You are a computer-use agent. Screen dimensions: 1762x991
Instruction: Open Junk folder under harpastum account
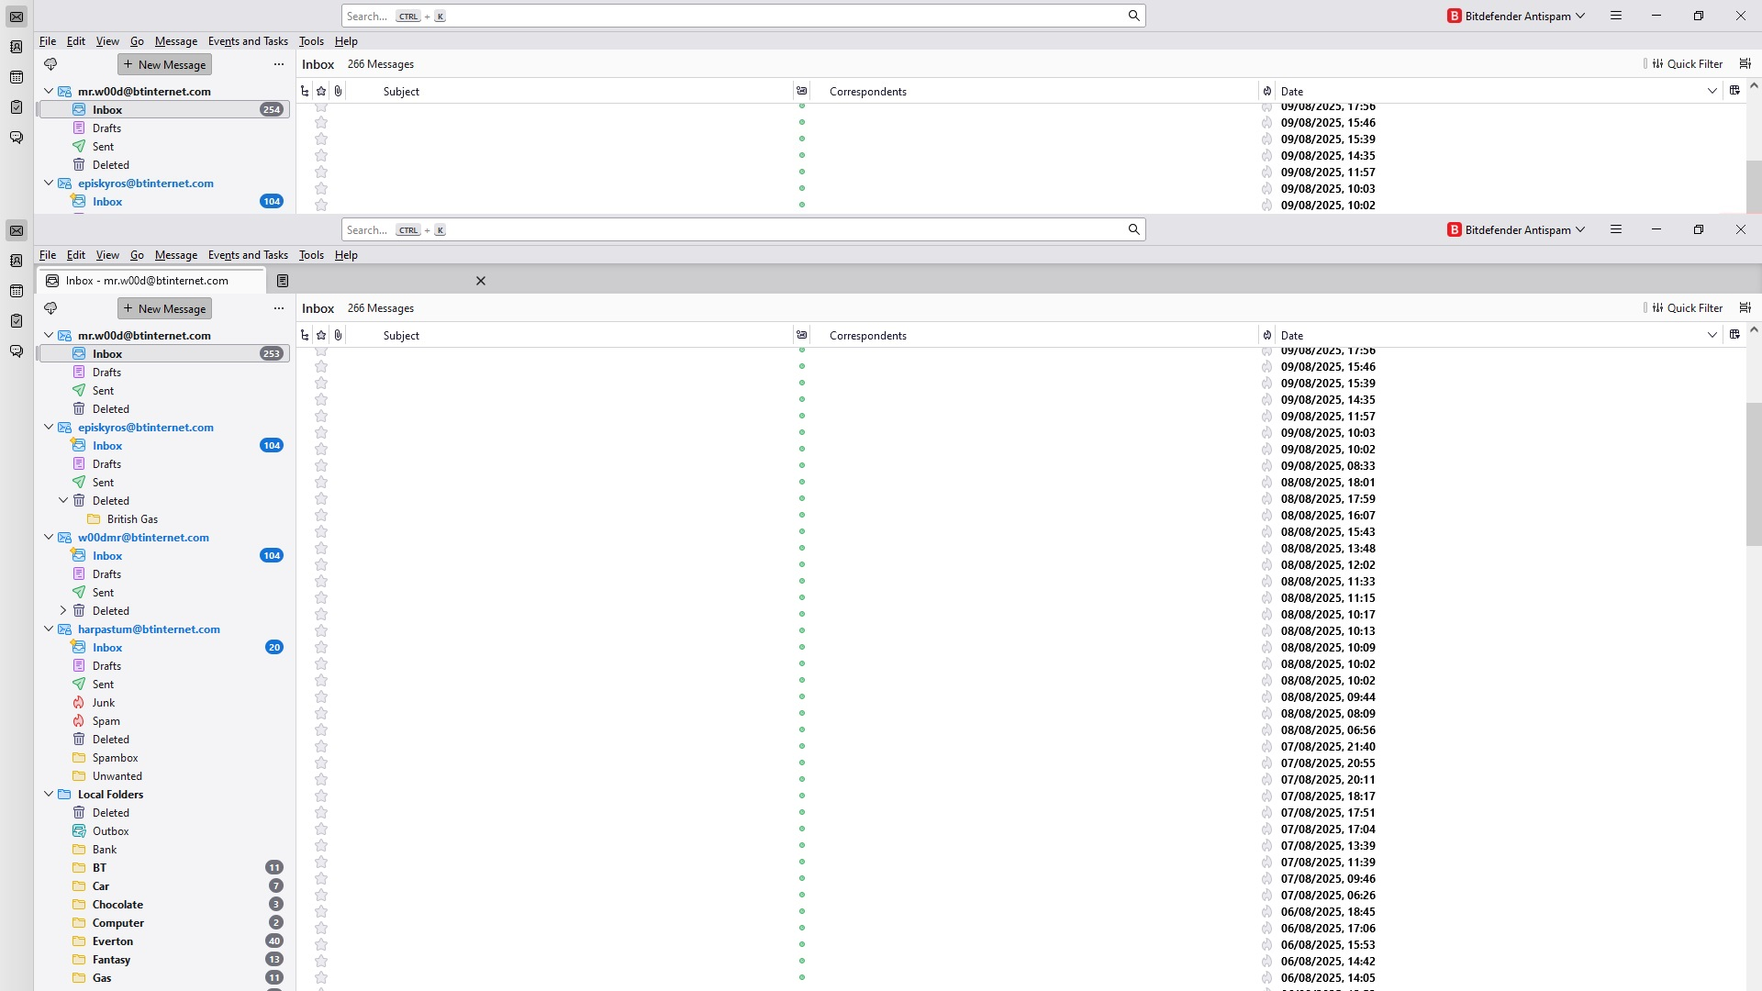coord(104,703)
